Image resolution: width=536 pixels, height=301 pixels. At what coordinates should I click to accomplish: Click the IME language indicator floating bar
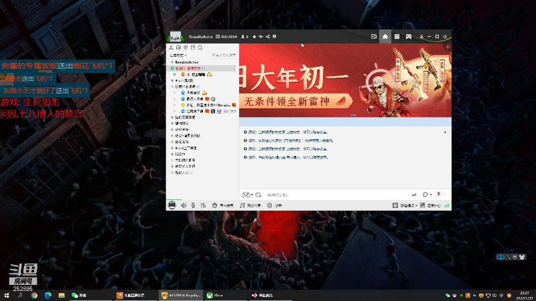pyautogui.click(x=511, y=257)
